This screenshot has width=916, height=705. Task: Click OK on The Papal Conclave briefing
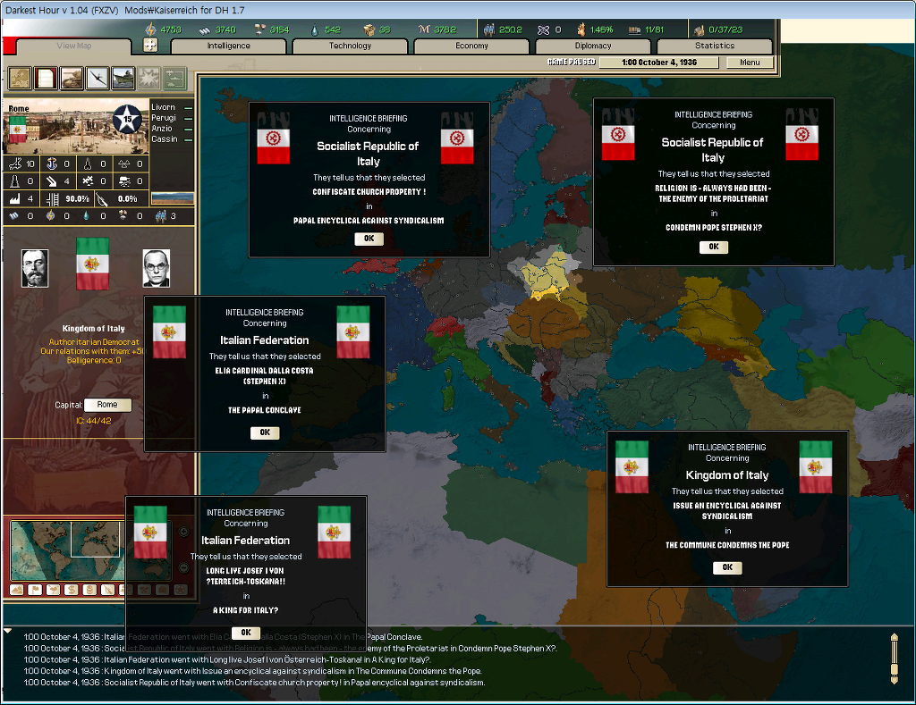(x=265, y=432)
